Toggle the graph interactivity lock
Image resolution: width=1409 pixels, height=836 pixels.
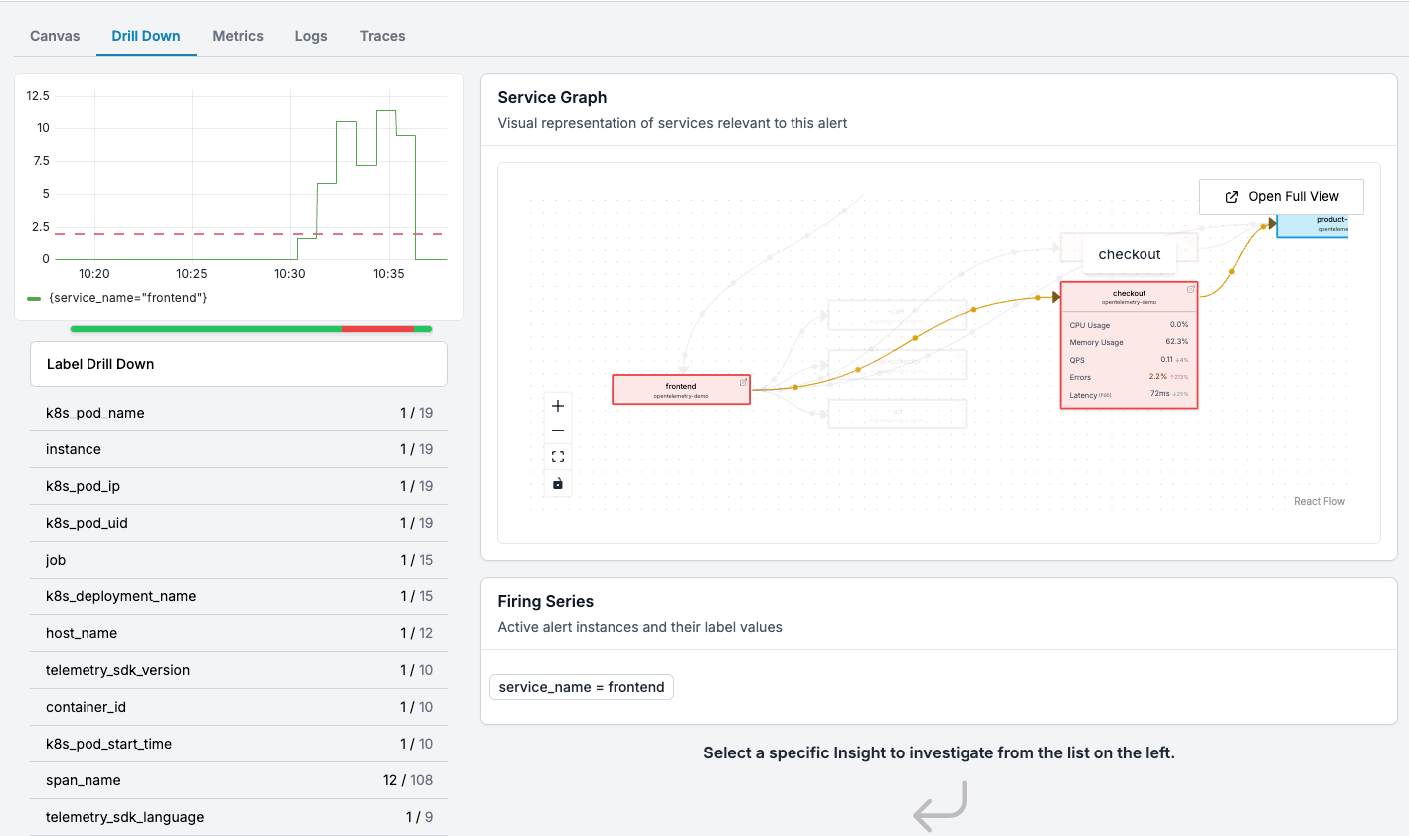[558, 484]
